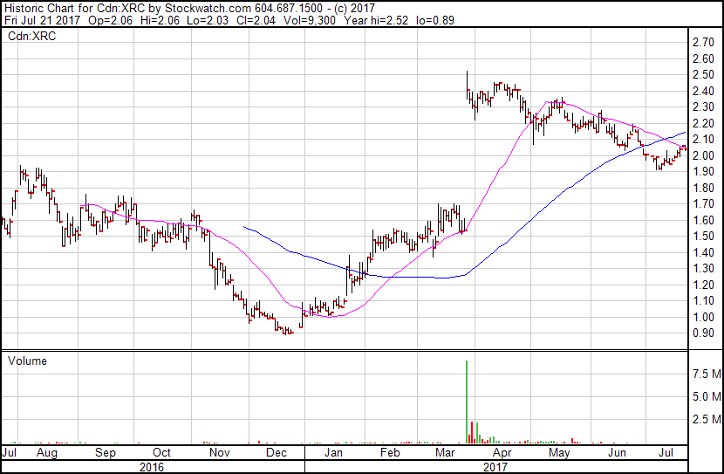Select the Oct month marker on time axis

pyautogui.click(x=161, y=454)
